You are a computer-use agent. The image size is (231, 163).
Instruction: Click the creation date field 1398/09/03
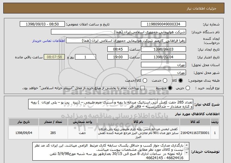click(x=163, y=49)
